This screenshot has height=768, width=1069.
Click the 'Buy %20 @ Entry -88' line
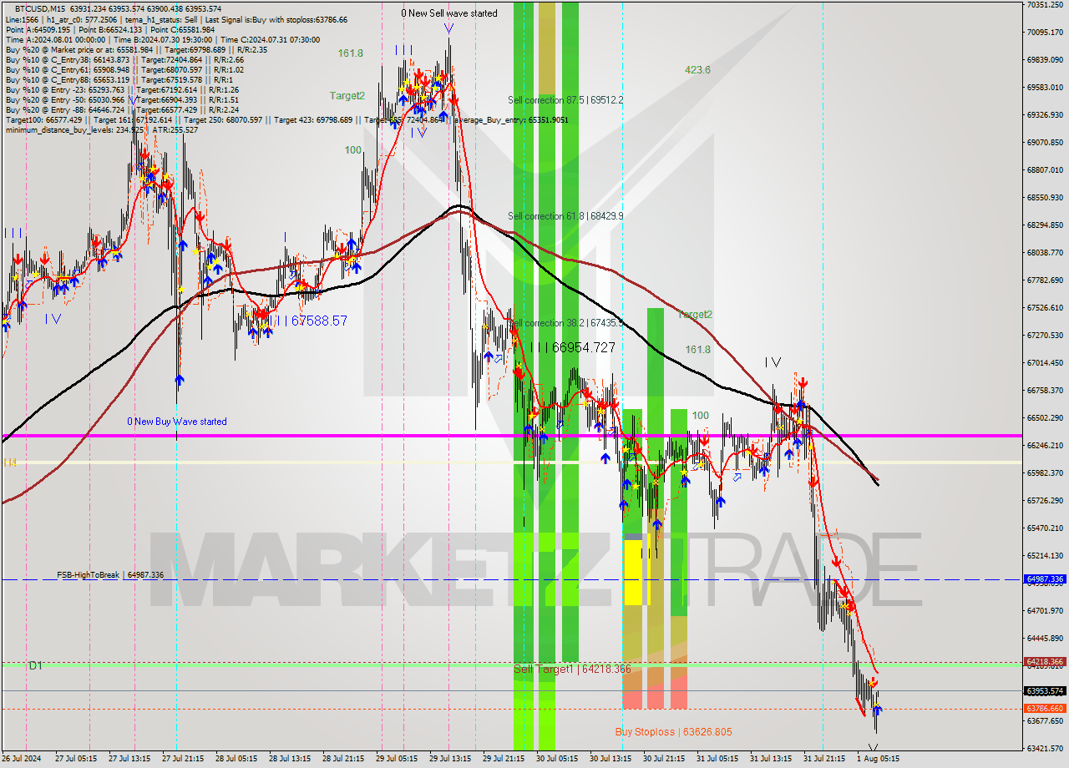point(122,110)
